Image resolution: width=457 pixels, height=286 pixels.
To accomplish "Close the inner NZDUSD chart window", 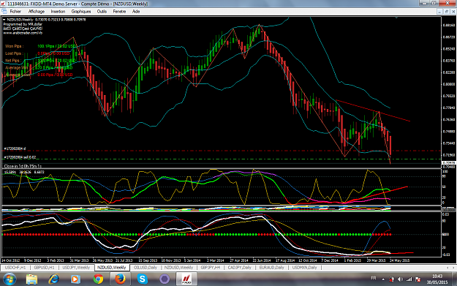I will [453, 12].
